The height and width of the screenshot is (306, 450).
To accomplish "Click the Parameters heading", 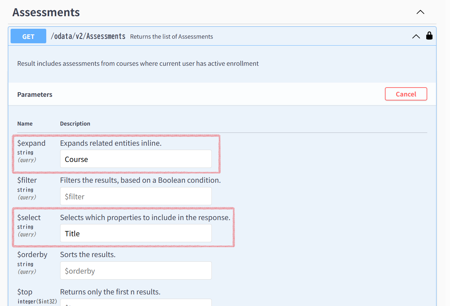I will 35,95.
